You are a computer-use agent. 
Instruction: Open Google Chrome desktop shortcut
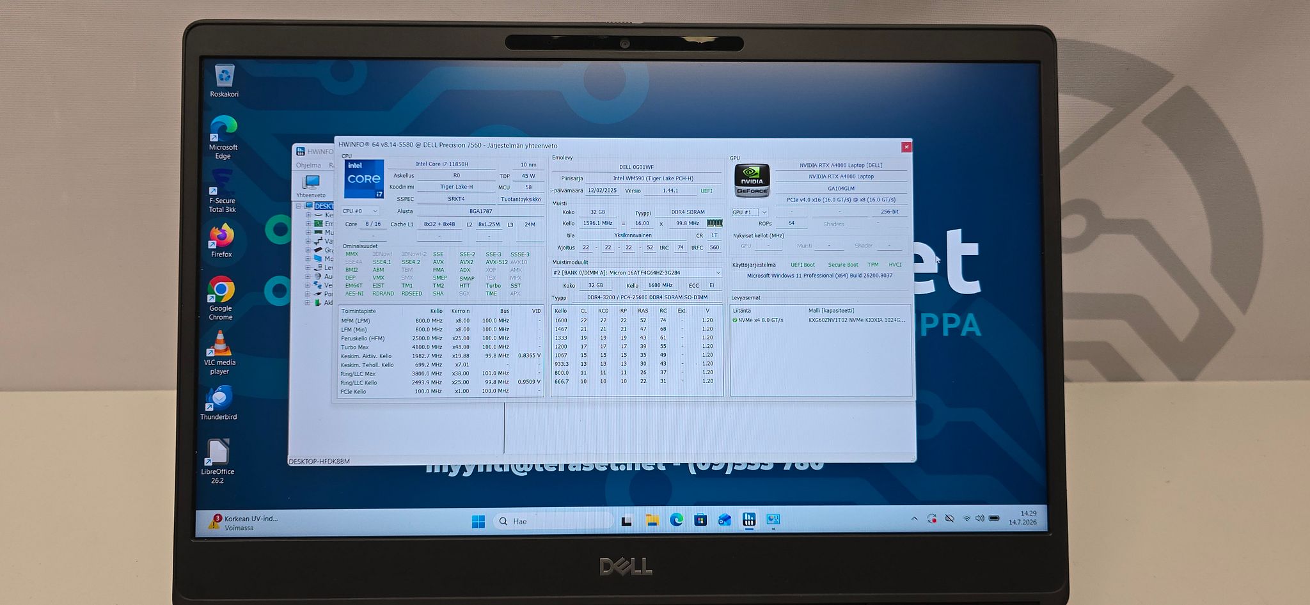221,298
